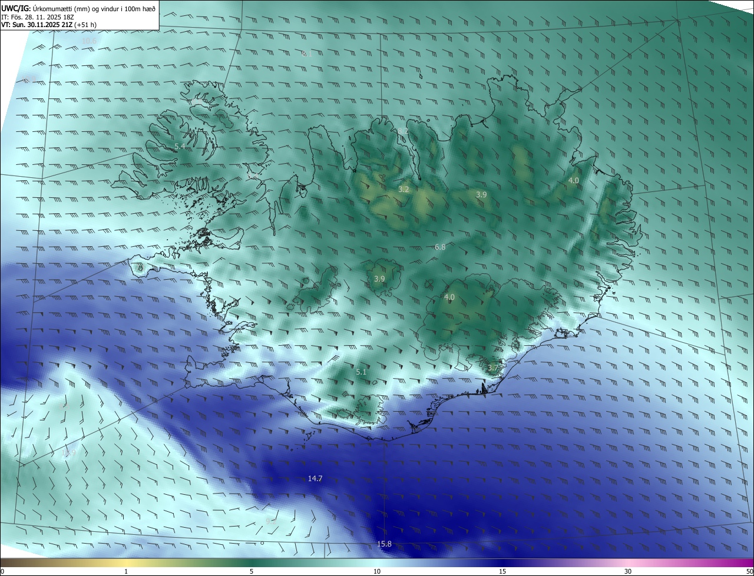This screenshot has height=576, width=754.
Task: Click the colour bar label "0"
Action: coord(2,571)
